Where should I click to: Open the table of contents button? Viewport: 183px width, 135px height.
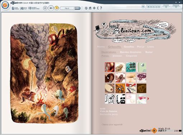coord(51,8)
